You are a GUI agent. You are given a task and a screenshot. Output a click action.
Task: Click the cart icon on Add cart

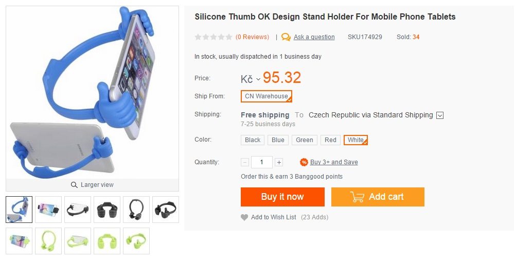click(357, 197)
